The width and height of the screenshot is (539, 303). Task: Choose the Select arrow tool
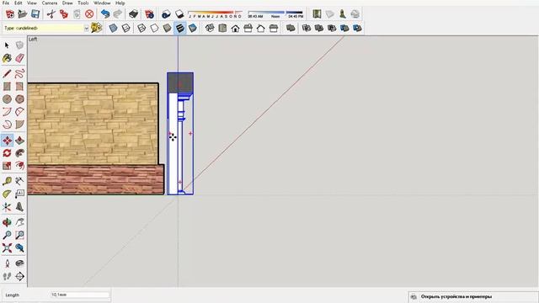tap(7, 45)
